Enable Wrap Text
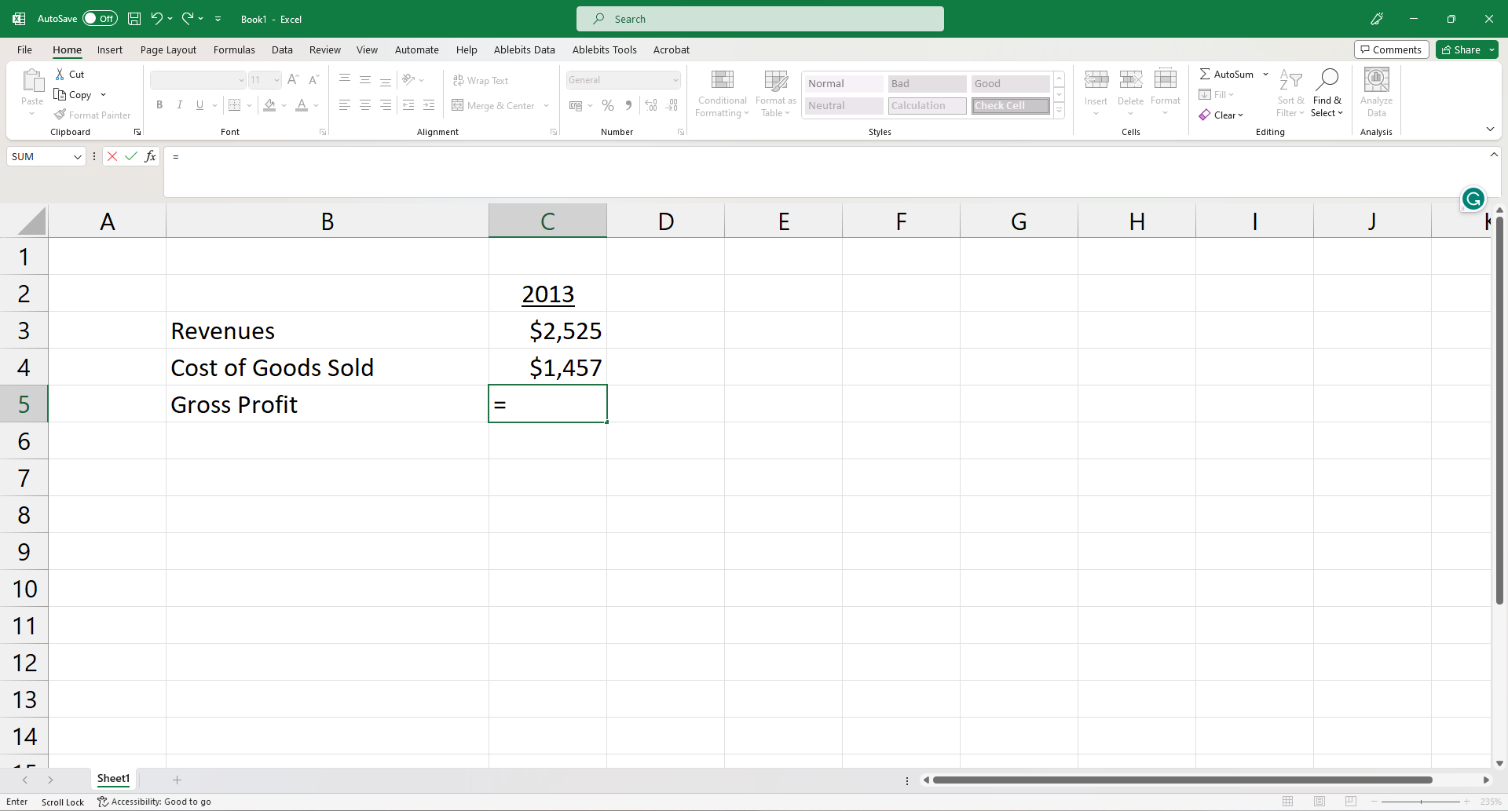 click(481, 80)
